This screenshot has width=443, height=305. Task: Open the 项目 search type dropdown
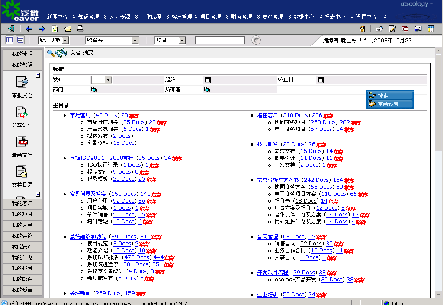pos(170,40)
